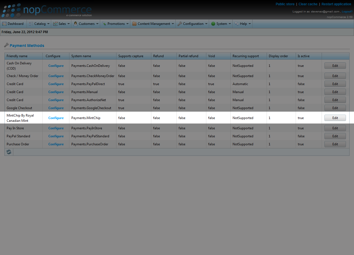
Task: Expand the Promotions dropdown arrow
Action: 127,24
